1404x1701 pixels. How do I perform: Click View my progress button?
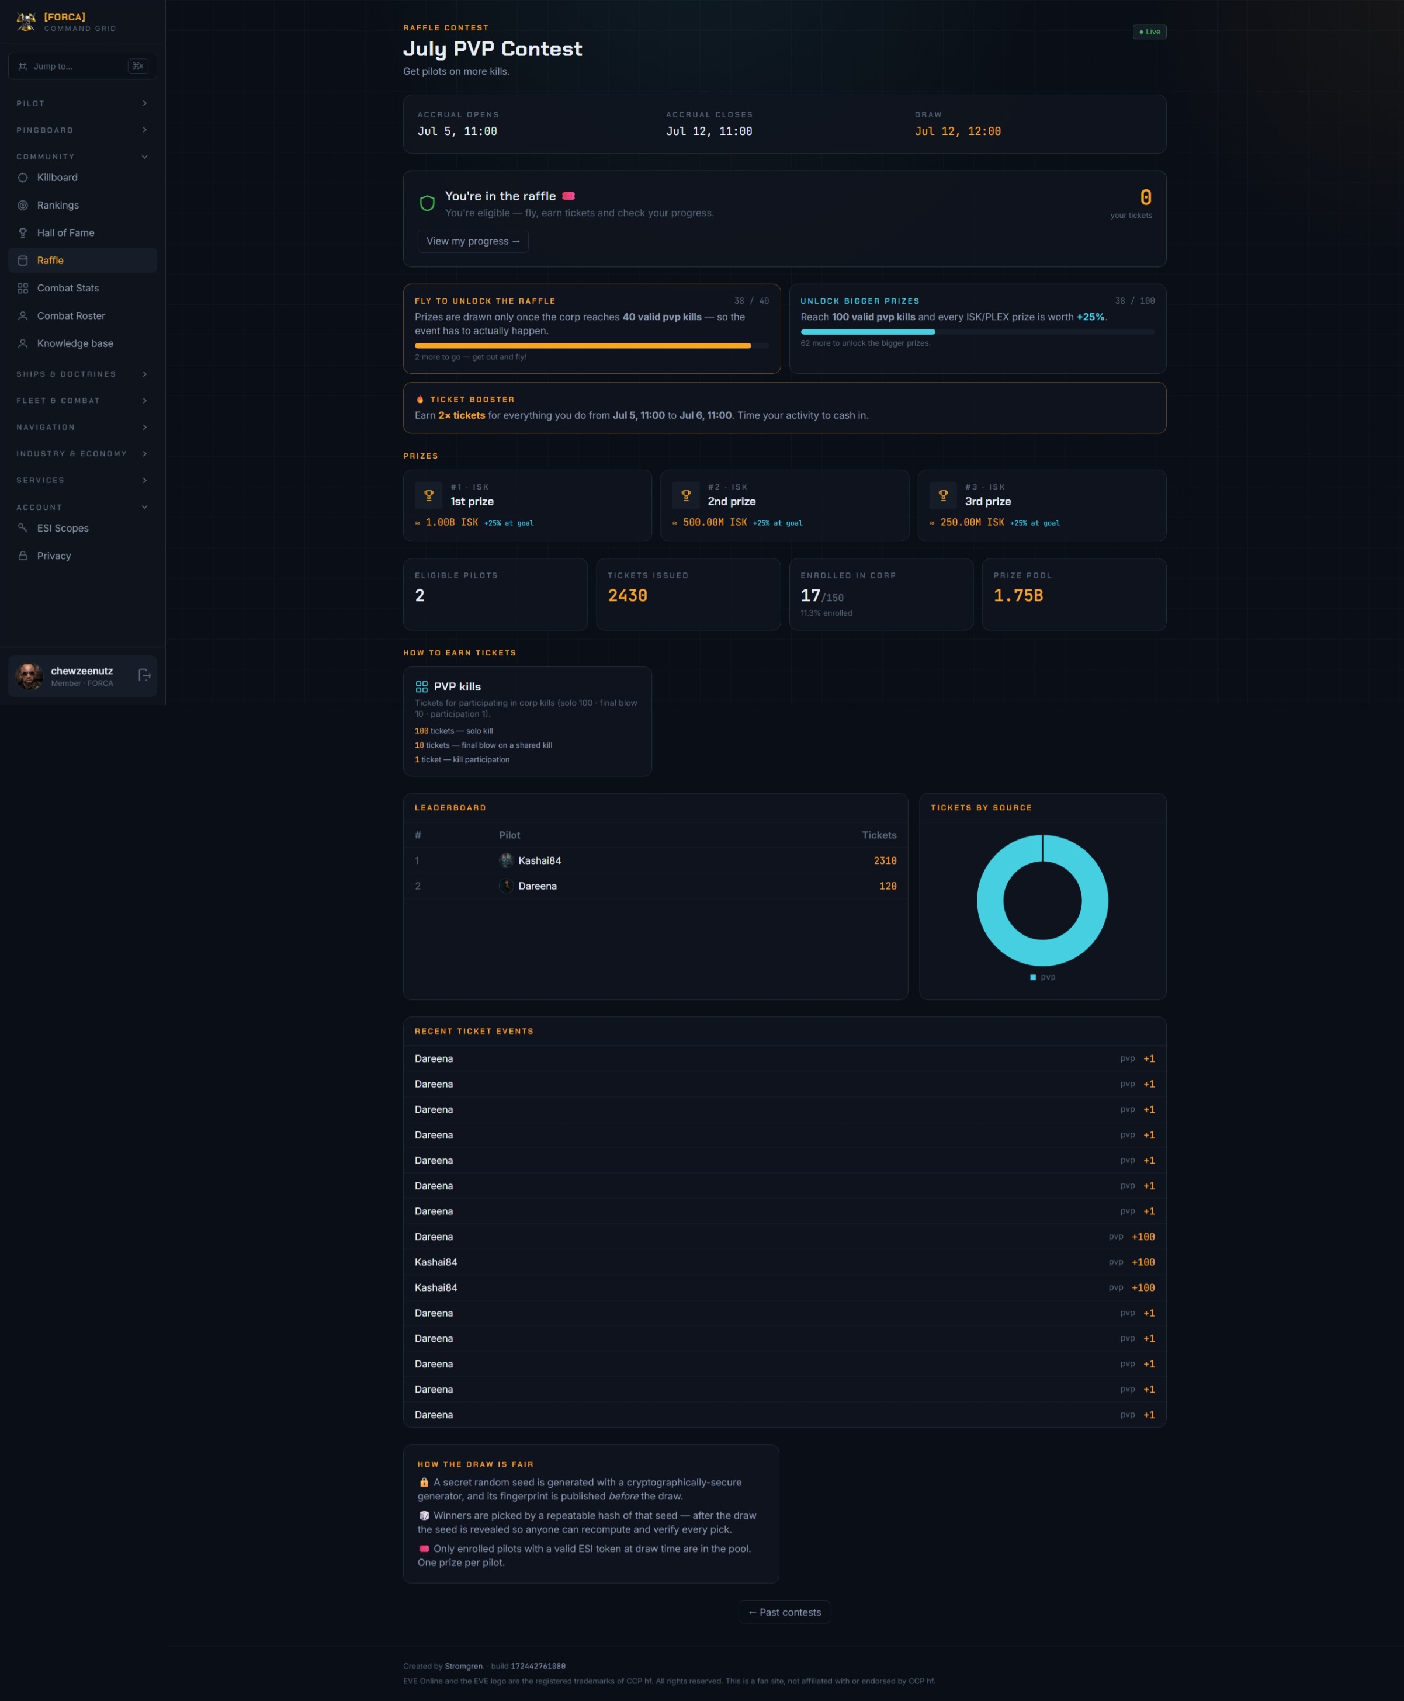click(x=473, y=241)
